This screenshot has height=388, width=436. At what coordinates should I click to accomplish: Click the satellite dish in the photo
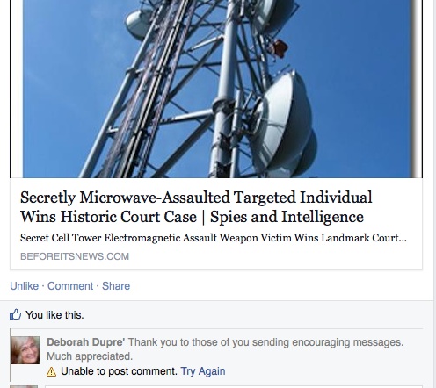pyautogui.click(x=281, y=125)
